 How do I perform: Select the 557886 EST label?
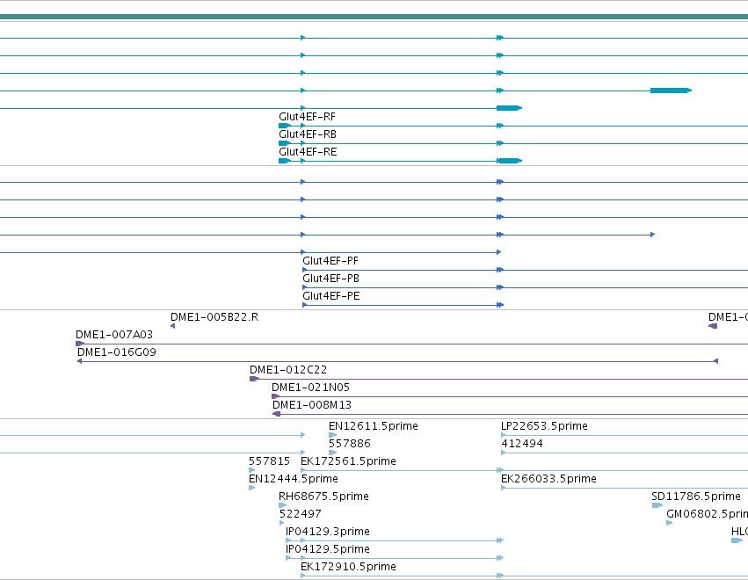[349, 444]
